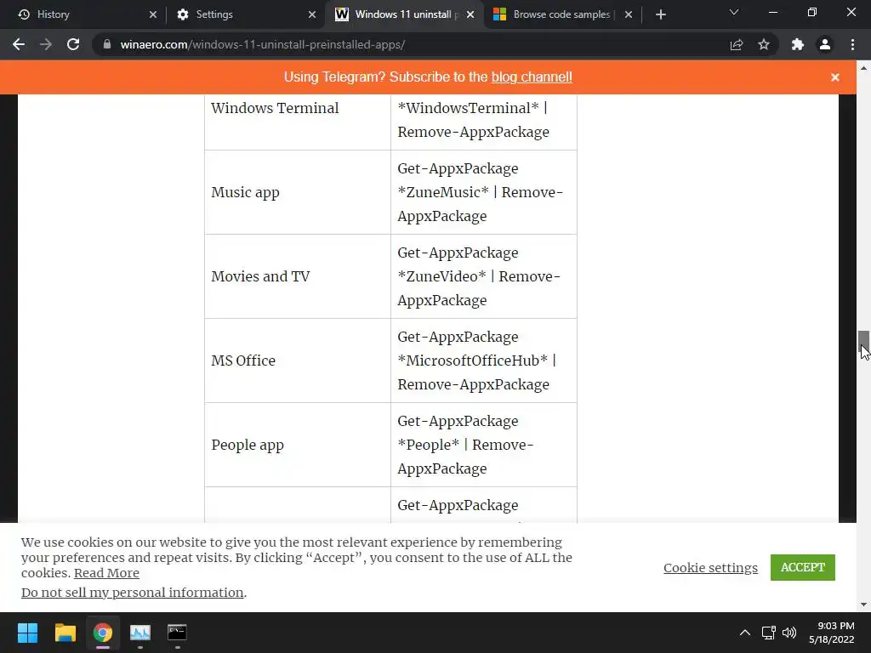Click the ZuneVideo command text
Viewport: 871px width, 653px height.
tap(478, 276)
